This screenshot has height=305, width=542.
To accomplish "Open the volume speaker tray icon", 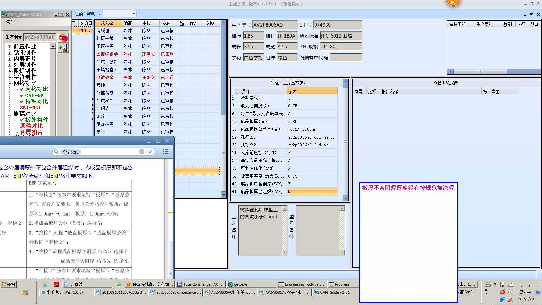I will (510, 292).
